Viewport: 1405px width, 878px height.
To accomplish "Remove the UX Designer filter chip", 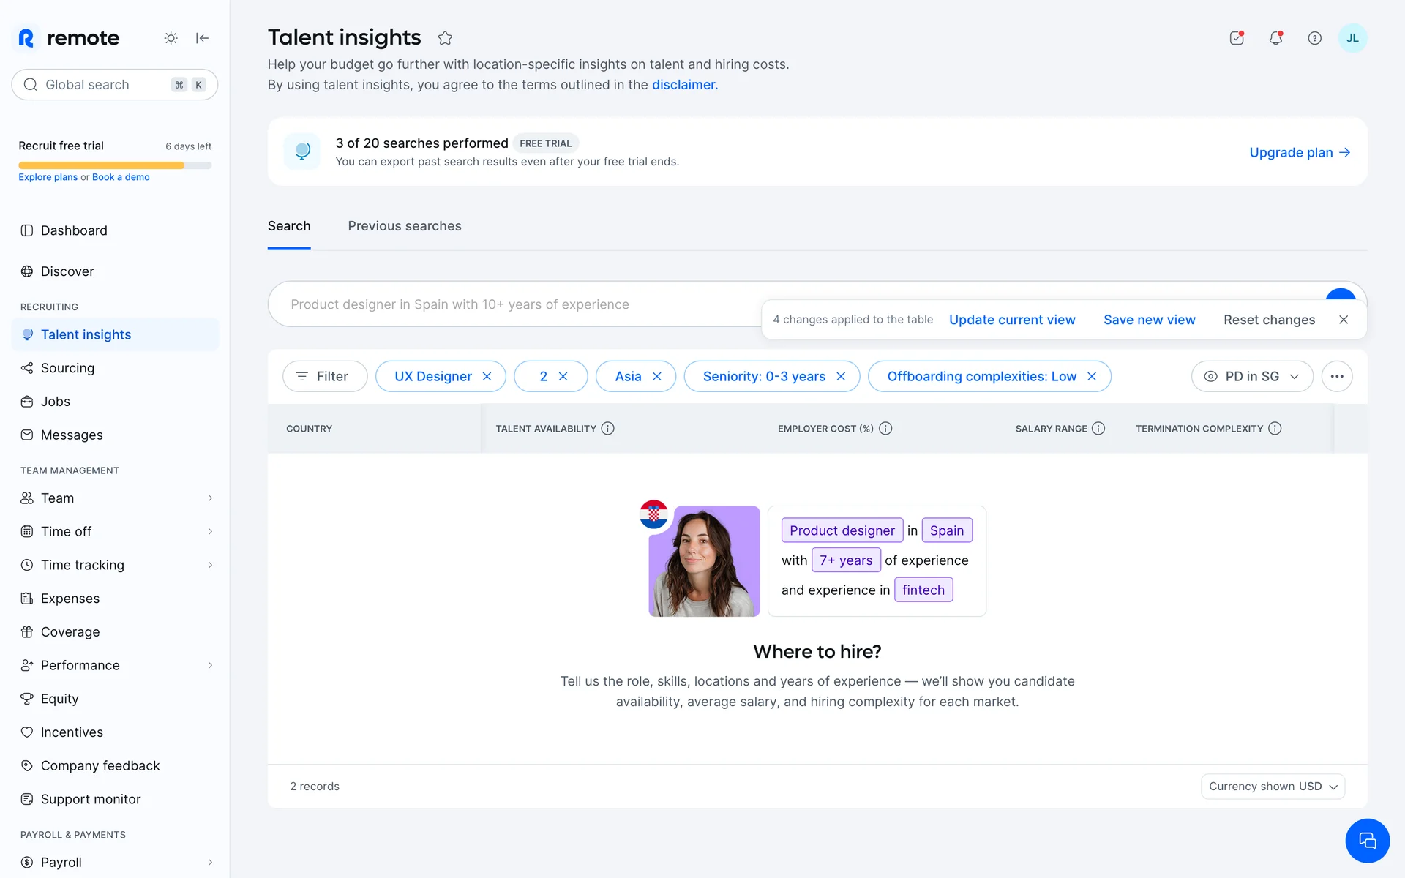I will [x=487, y=376].
